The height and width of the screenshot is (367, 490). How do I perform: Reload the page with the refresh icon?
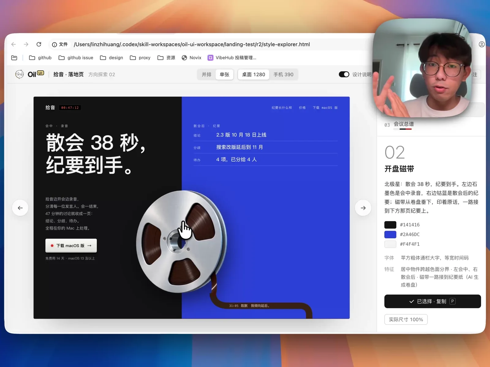tap(39, 44)
